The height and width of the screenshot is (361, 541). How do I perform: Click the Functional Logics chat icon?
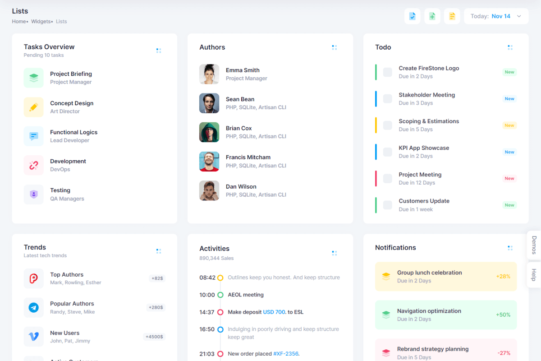[x=34, y=136]
